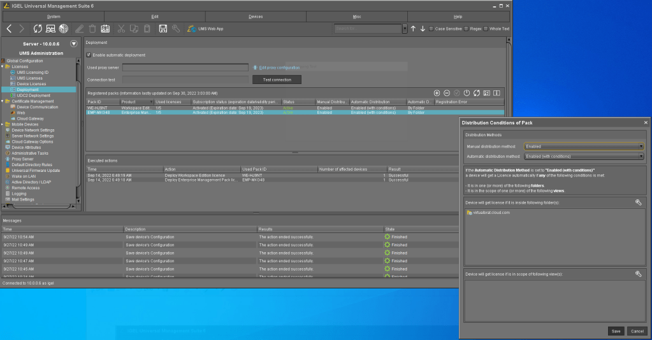This screenshot has width=652, height=340.
Task: Click the power icon above registered packs
Action: pos(467,93)
